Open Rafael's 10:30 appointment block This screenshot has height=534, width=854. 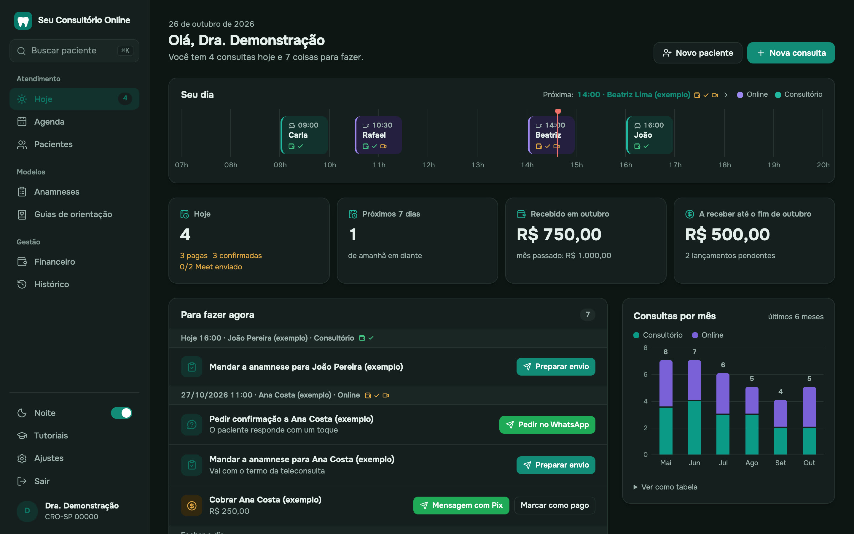[378, 135]
